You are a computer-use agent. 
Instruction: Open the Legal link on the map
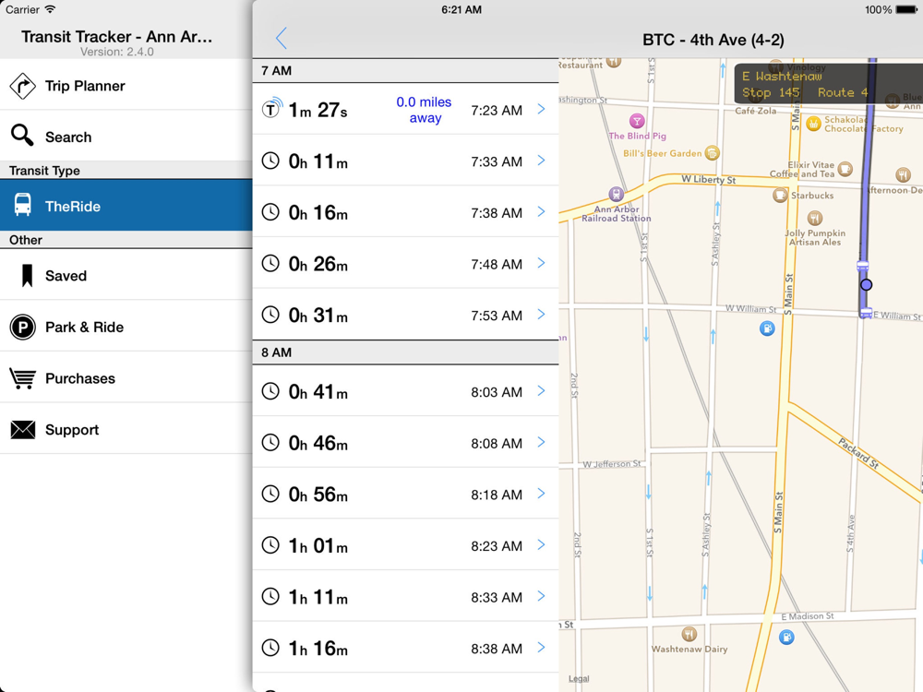click(x=579, y=678)
